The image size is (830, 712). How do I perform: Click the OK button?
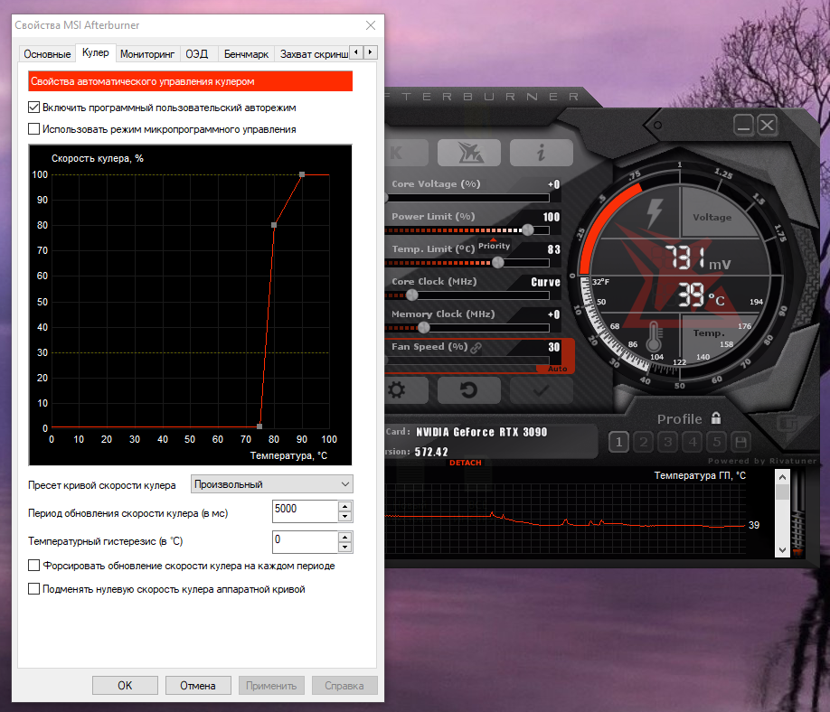pos(125,686)
